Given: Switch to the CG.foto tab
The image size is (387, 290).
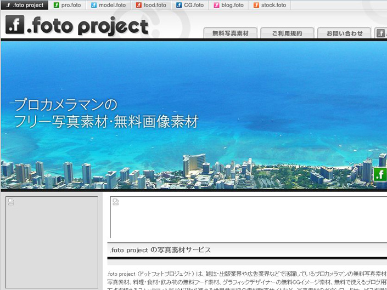Looking at the screenshot, I should click(x=190, y=5).
